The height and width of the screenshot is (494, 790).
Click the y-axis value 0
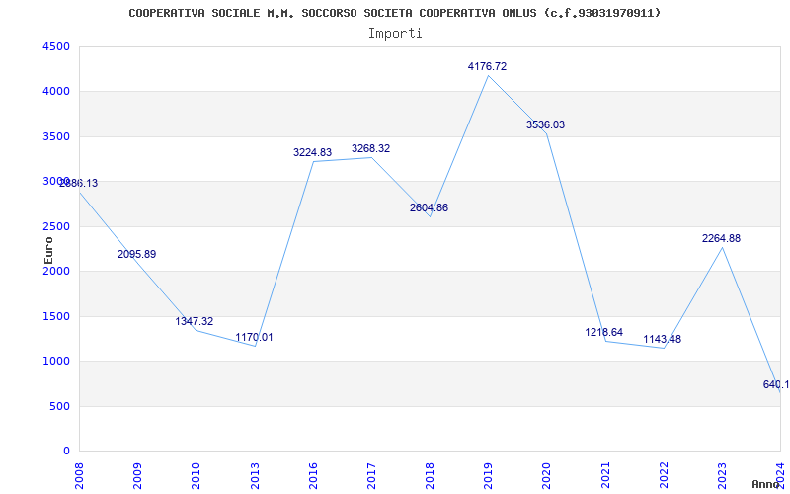point(66,452)
